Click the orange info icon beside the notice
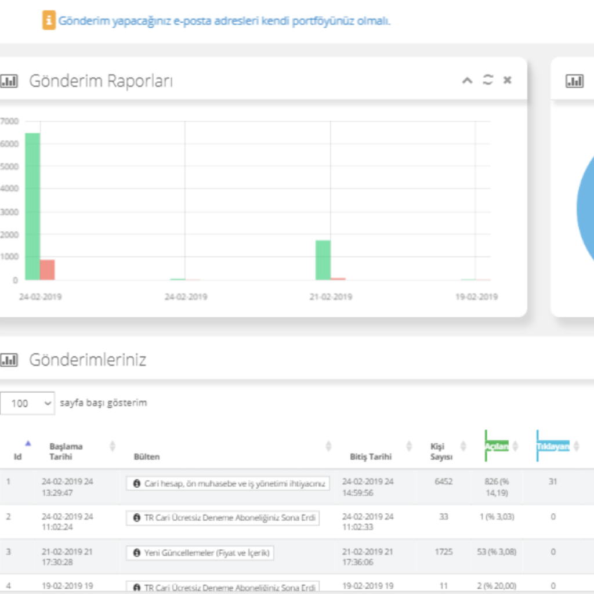The height and width of the screenshot is (594, 594). coord(49,20)
